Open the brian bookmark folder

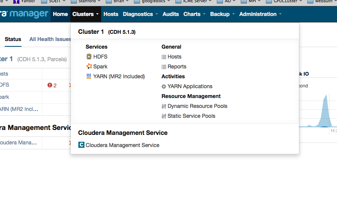pos(117,1)
